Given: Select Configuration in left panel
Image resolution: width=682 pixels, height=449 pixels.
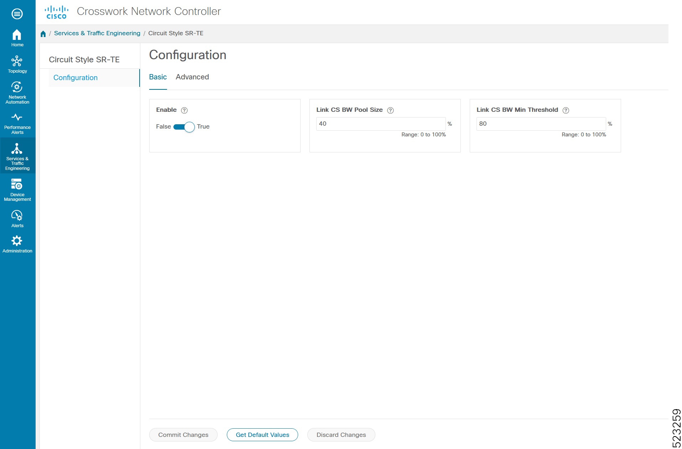Looking at the screenshot, I should (x=94, y=78).
